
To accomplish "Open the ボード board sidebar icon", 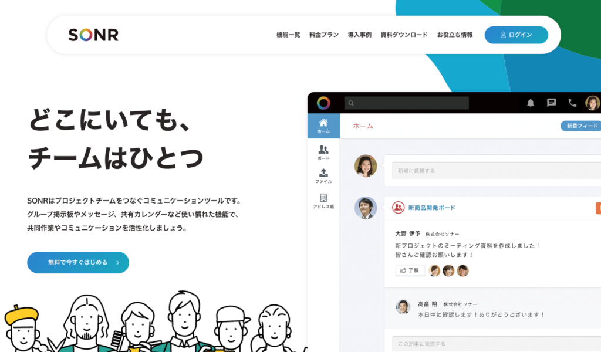I will (x=323, y=153).
